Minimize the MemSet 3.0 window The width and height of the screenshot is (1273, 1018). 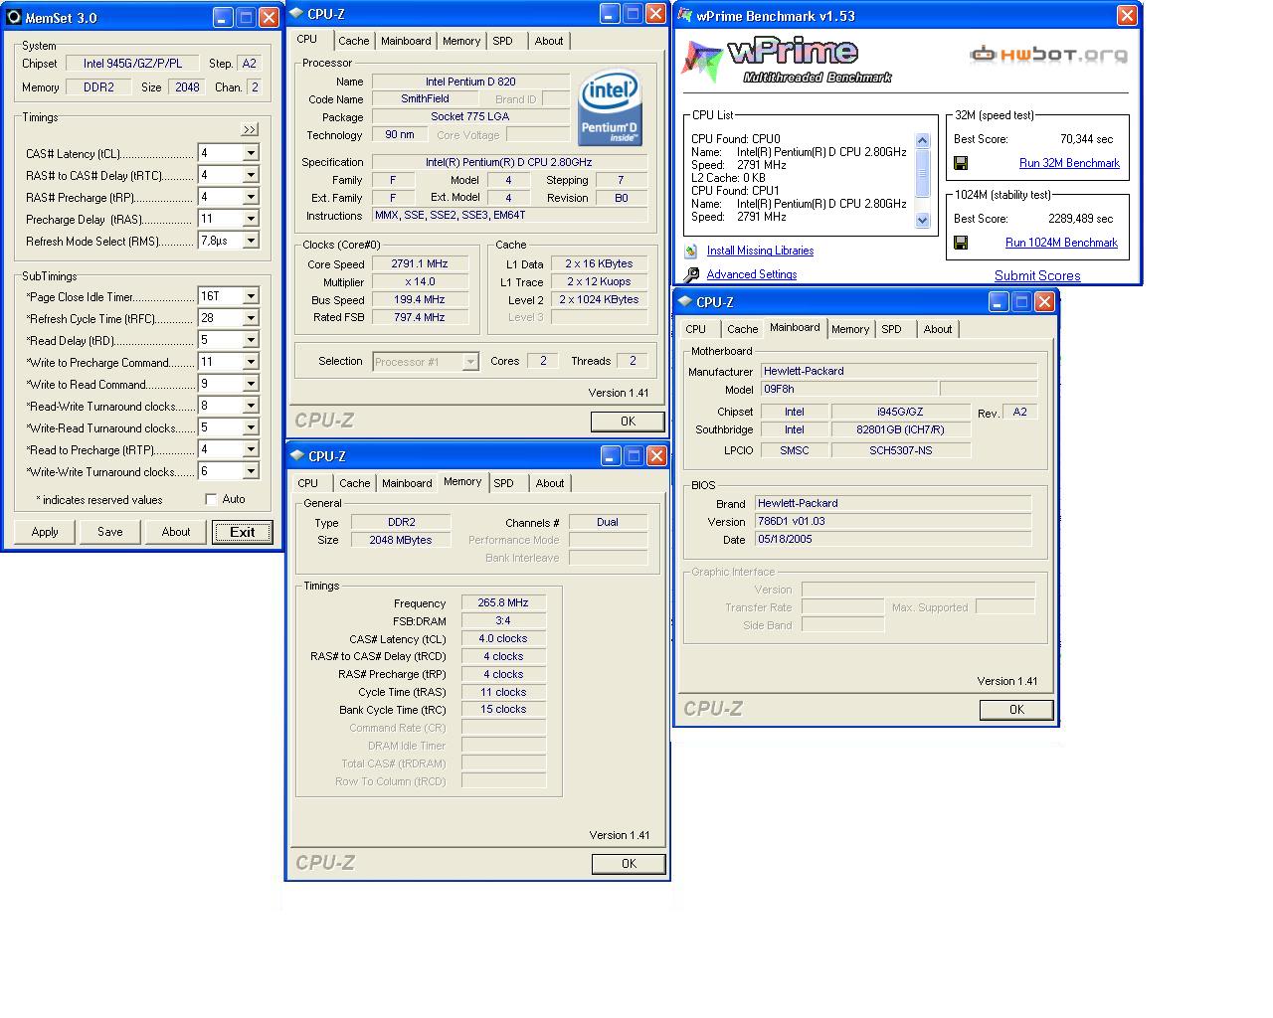(223, 17)
